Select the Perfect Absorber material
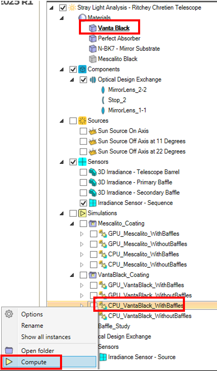217x371 pixels. click(119, 38)
